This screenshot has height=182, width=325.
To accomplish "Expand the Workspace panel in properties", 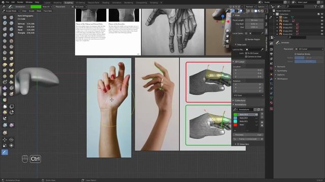I will (x=282, y=79).
